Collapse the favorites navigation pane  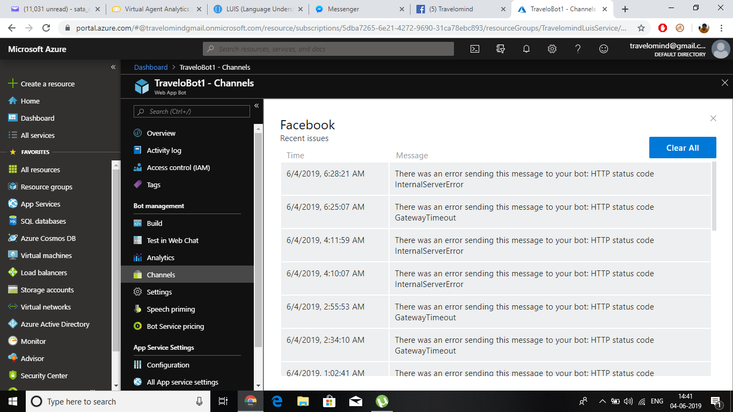tap(113, 67)
